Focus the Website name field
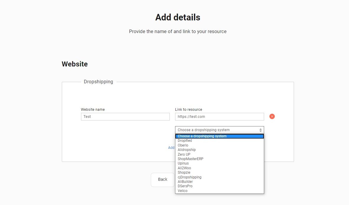The image size is (349, 205). 125,117
